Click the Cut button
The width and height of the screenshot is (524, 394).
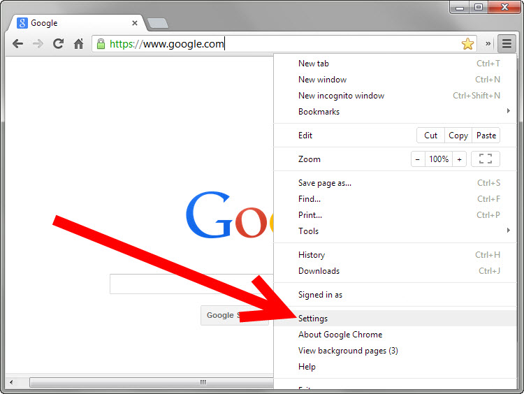tap(431, 136)
